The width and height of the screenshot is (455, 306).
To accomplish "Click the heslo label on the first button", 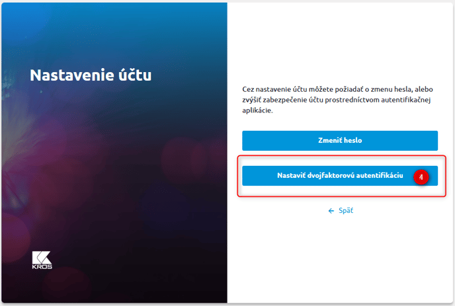I will coord(352,140).
